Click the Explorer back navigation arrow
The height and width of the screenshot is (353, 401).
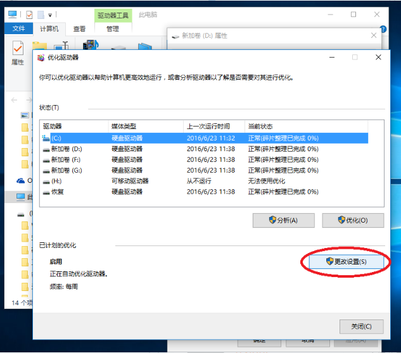[x=14, y=100]
